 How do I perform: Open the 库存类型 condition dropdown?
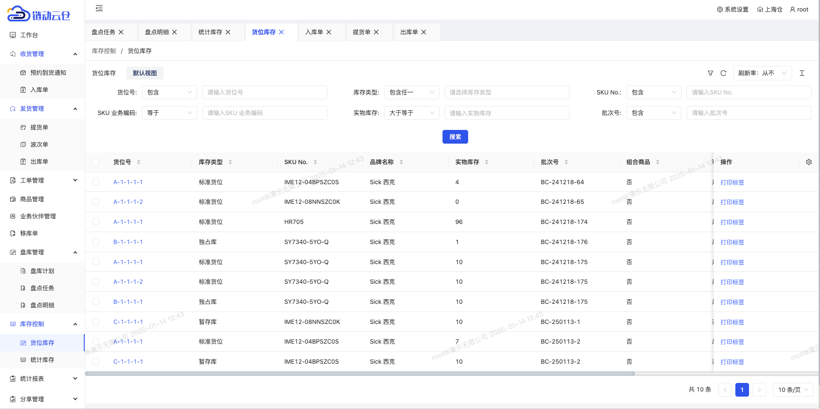pos(411,92)
